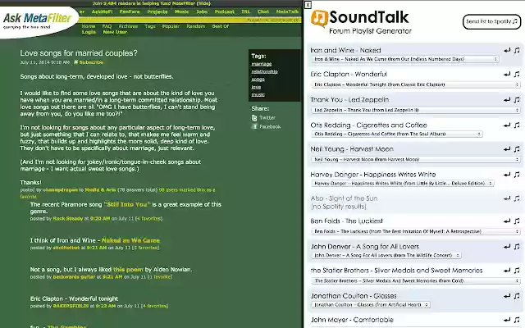The image size is (525, 328).
Task: Click the SoundTalk speech bubble logo
Action: 319,18
